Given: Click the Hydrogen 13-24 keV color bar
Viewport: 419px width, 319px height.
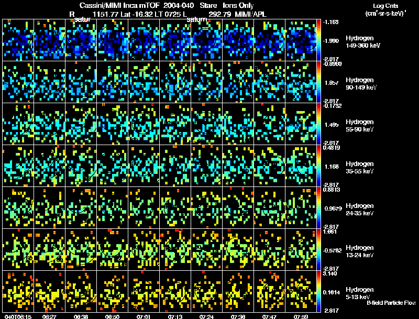Looking at the screenshot, I should [318, 249].
